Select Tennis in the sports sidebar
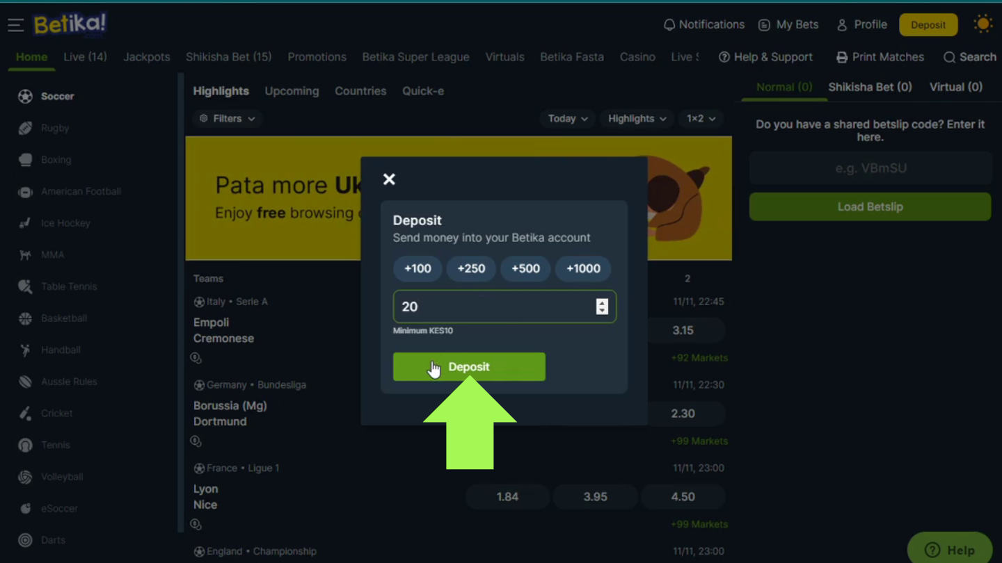 (x=55, y=445)
